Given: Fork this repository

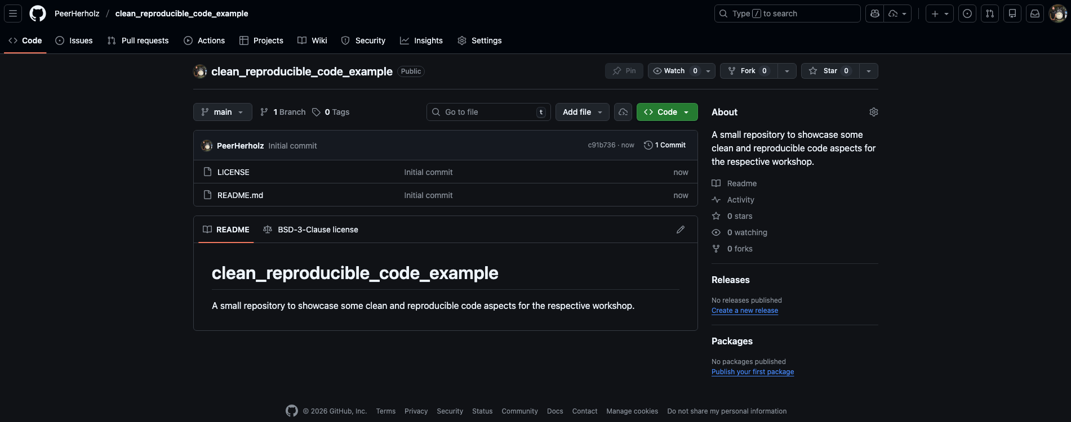Looking at the screenshot, I should point(748,71).
